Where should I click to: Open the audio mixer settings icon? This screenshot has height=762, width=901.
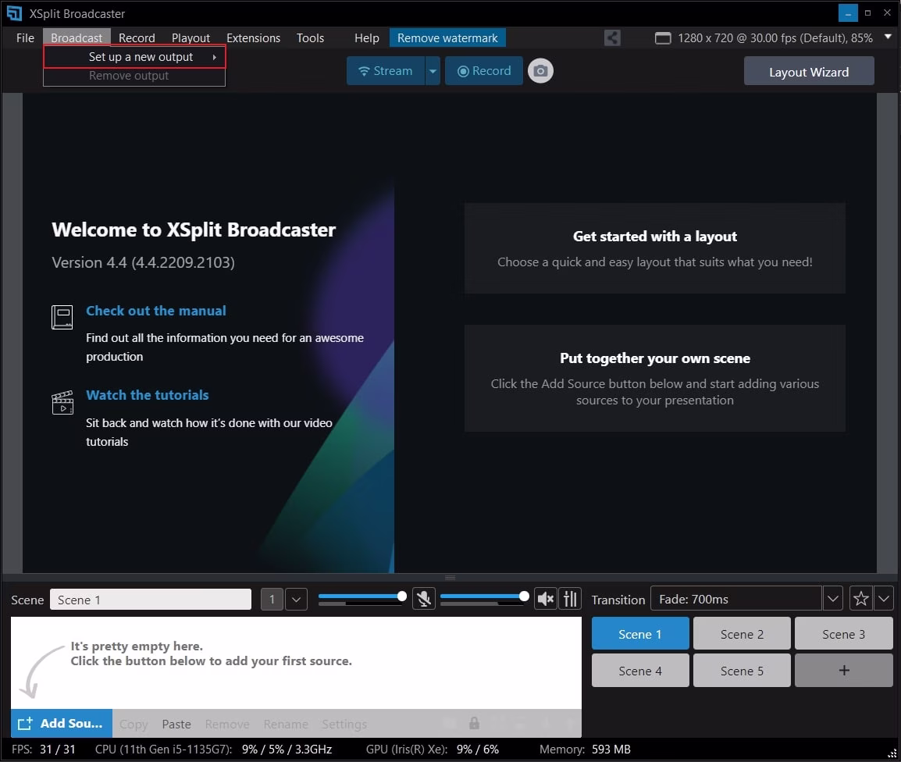(x=570, y=599)
